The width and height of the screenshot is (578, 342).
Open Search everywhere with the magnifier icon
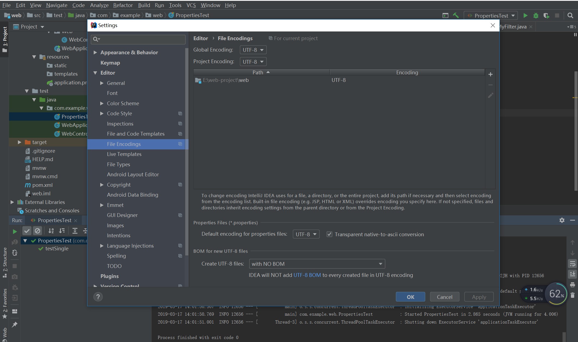pos(570,15)
